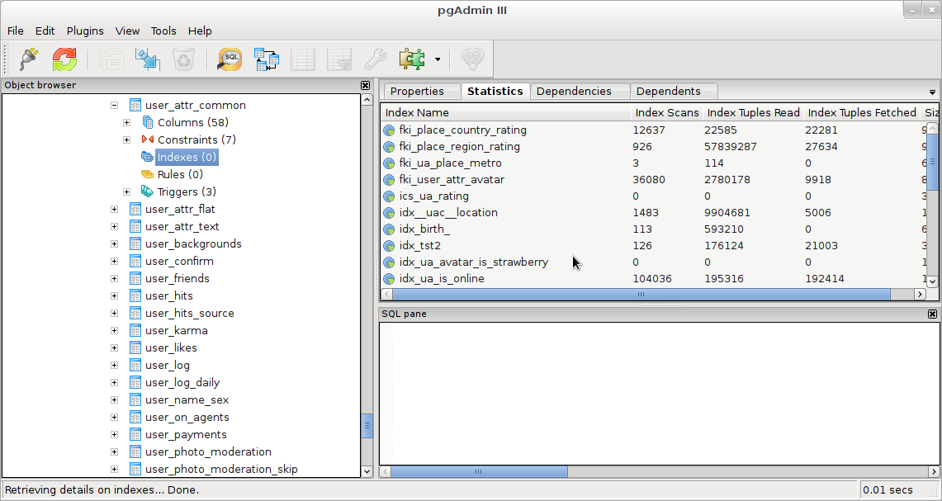Switch to the Dependencies tab
This screenshot has height=501, width=942.
pos(574,92)
